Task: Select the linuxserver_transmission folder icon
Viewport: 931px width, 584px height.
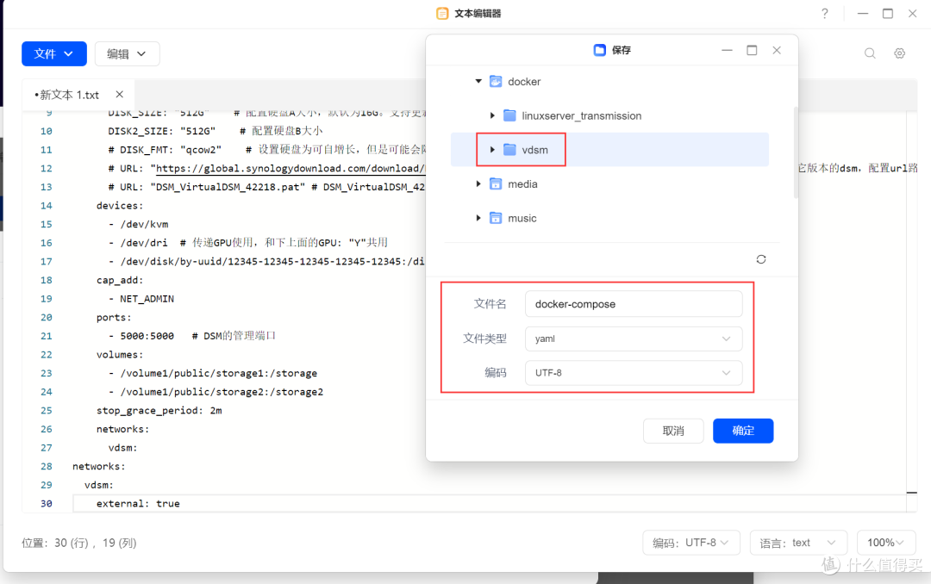Action: coord(509,115)
